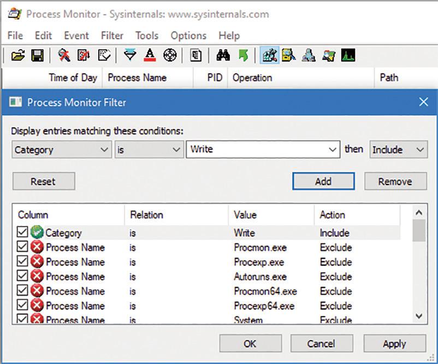The width and height of the screenshot is (438, 364).
Task: Click the Column header in filter list
Action: (x=68, y=215)
